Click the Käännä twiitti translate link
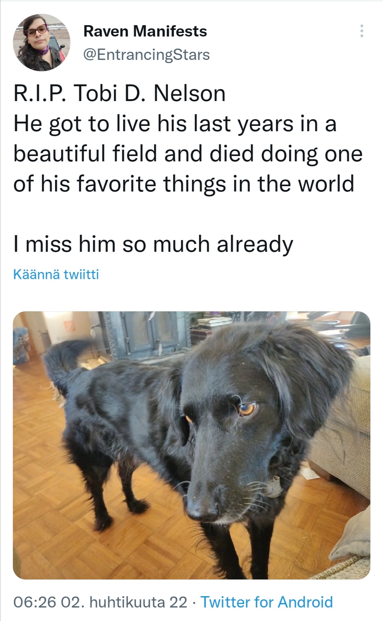This screenshot has height=621, width=383. (x=56, y=274)
